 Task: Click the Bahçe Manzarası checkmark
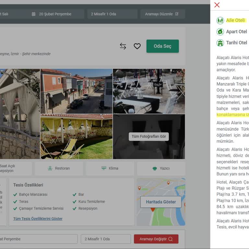[x=15, y=195]
